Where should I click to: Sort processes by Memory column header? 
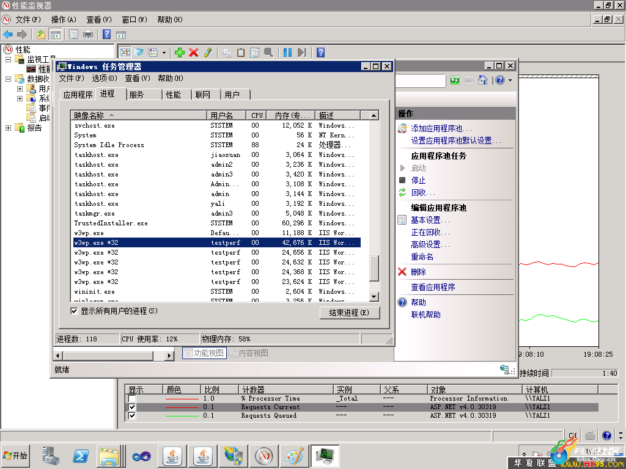tap(291, 115)
